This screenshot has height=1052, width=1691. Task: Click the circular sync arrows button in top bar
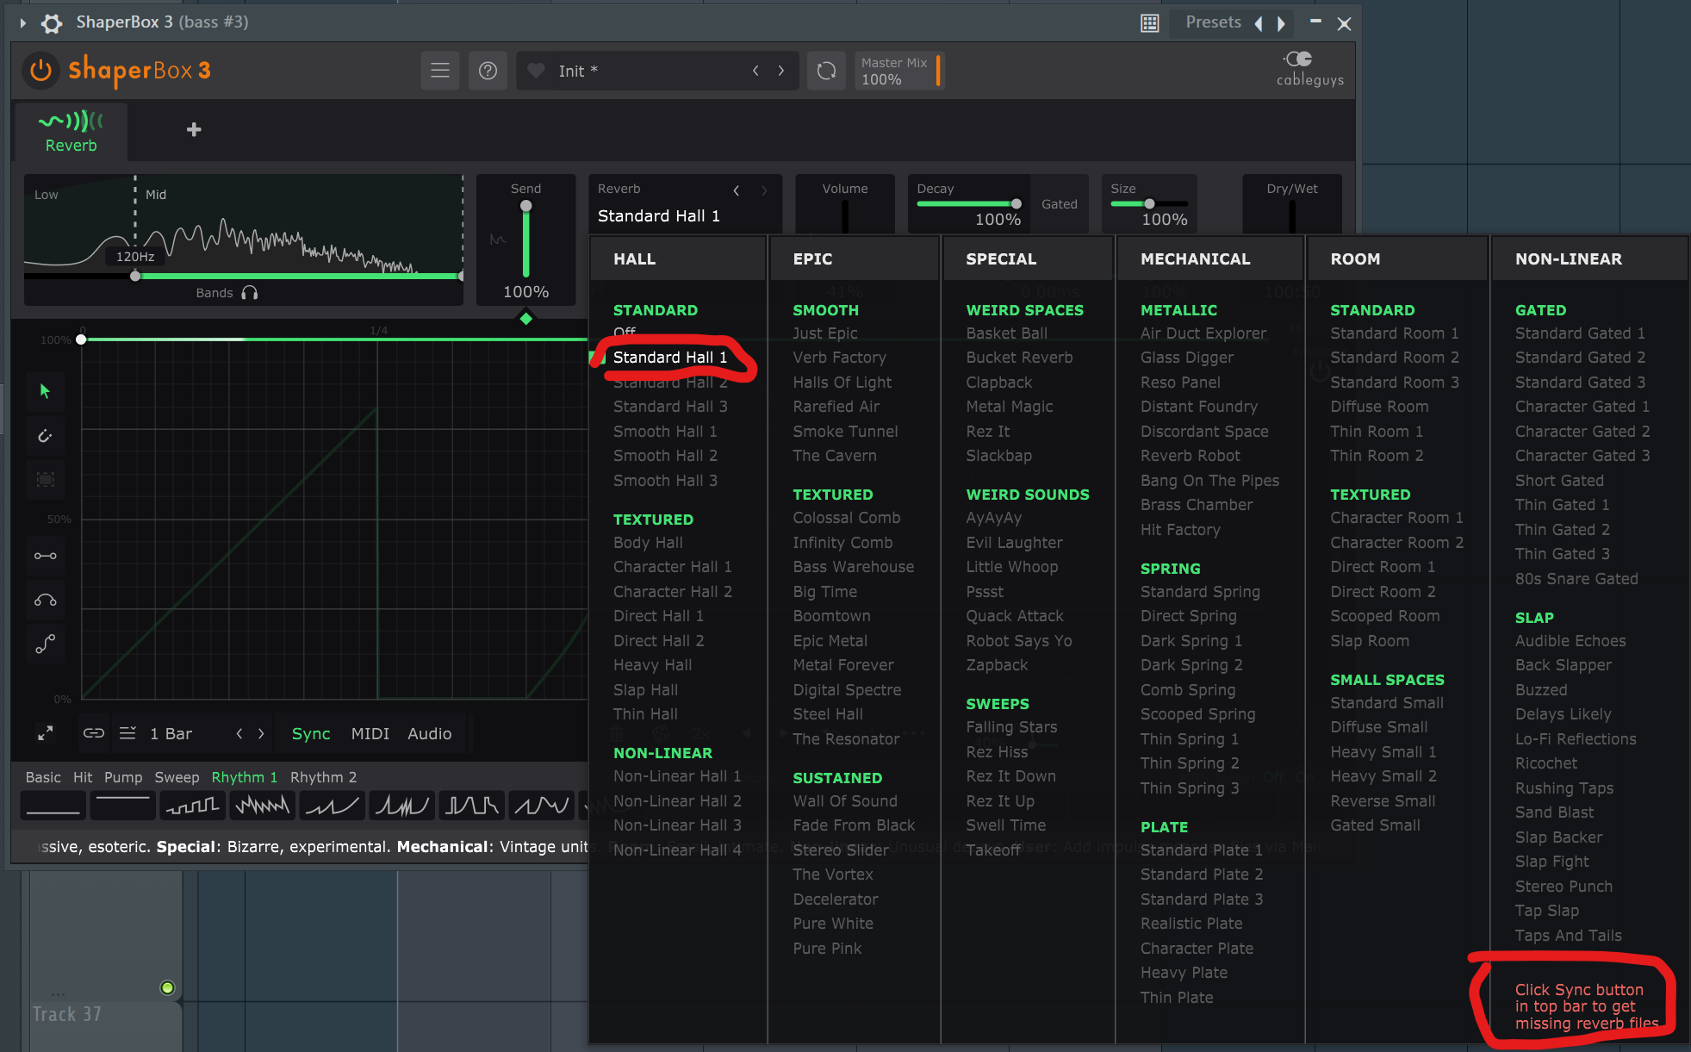(825, 71)
